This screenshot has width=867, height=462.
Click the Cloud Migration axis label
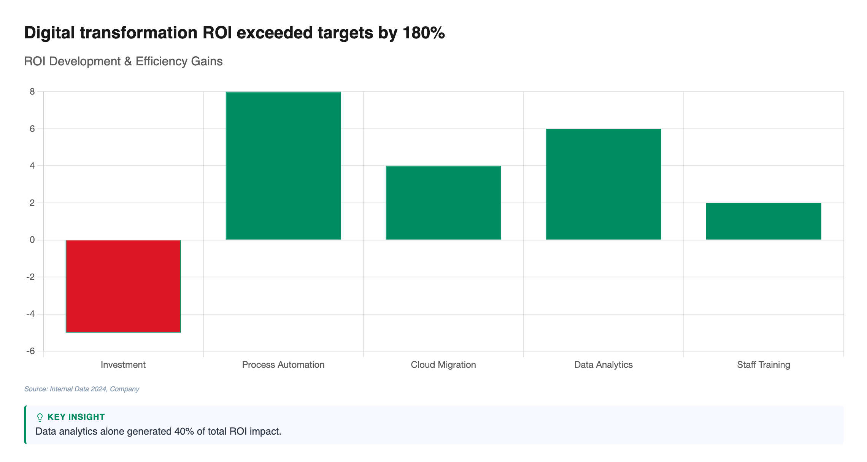click(x=443, y=365)
